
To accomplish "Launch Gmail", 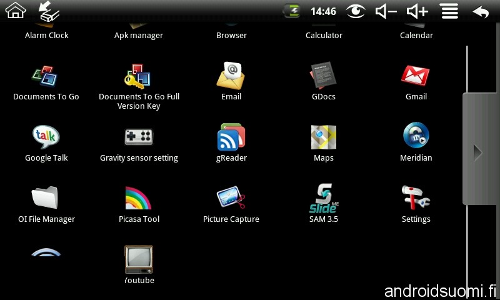I will coord(415,76).
